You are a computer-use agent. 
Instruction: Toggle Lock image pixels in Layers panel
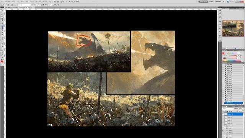coord(227,111)
